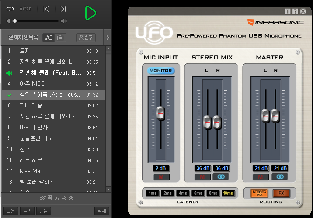Click the Master right -21 dB value
This screenshot has height=218, width=313.
[279, 168]
